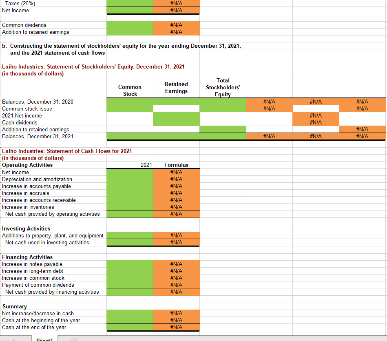Select the Common Stock column header cell
387x341 pixels.
click(x=130, y=87)
